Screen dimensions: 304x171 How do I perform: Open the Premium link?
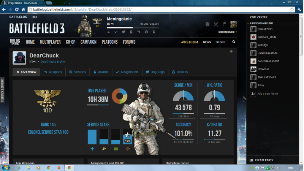tap(189, 42)
